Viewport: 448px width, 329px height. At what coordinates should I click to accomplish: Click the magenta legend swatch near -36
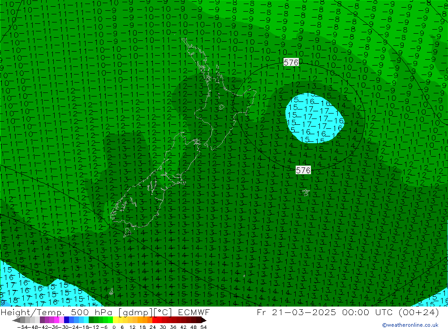(56, 320)
